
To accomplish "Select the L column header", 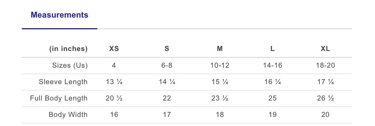I will coord(272,49).
